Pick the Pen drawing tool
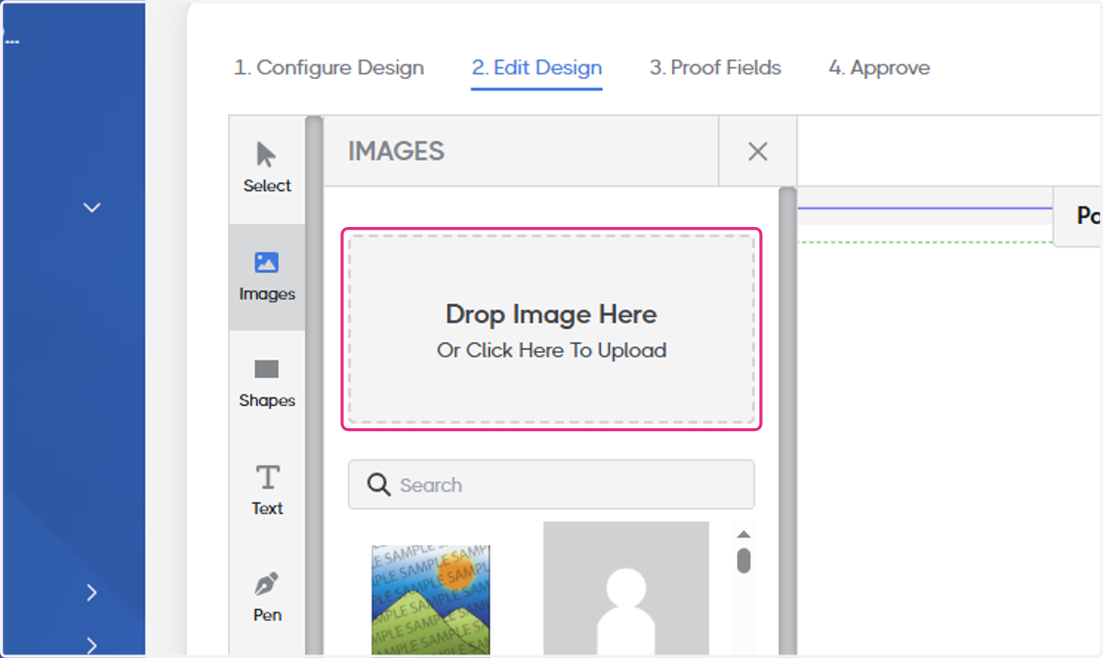 (267, 598)
